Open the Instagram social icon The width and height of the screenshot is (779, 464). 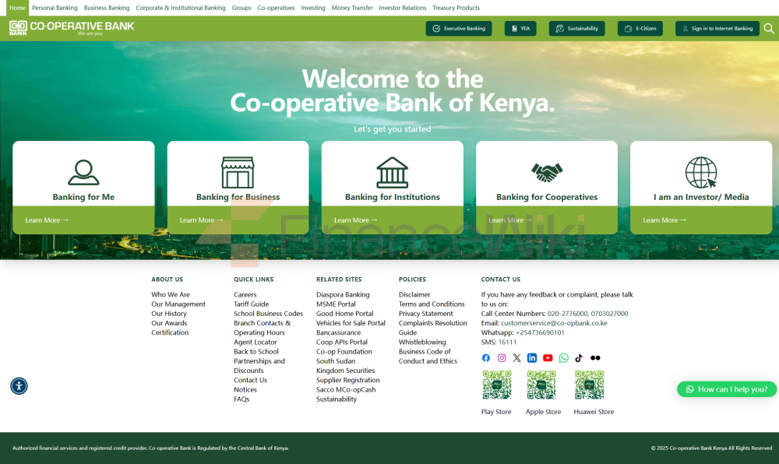[x=502, y=358]
